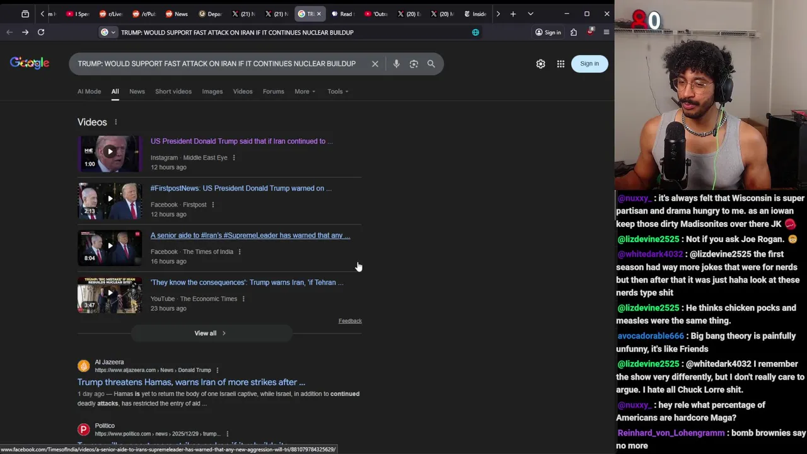Open 'US President Donald Trump said' video link
The width and height of the screenshot is (807, 454).
(x=241, y=141)
